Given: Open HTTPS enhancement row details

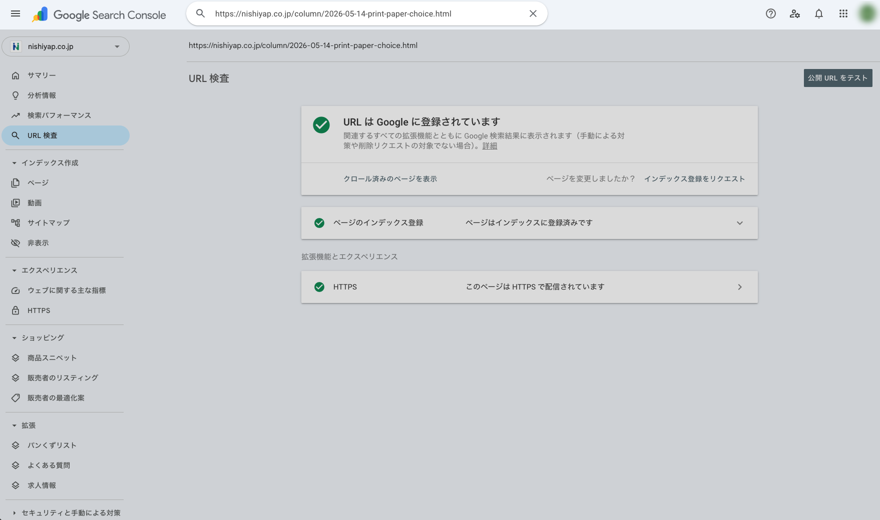Looking at the screenshot, I should 530,287.
